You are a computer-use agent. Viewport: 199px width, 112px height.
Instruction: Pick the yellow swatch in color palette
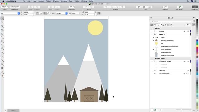(197, 46)
